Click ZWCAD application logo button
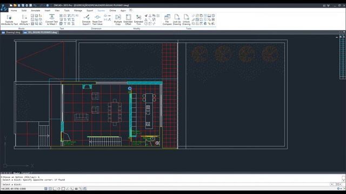Viewport: 346px width, 194px height. pos(4,8)
